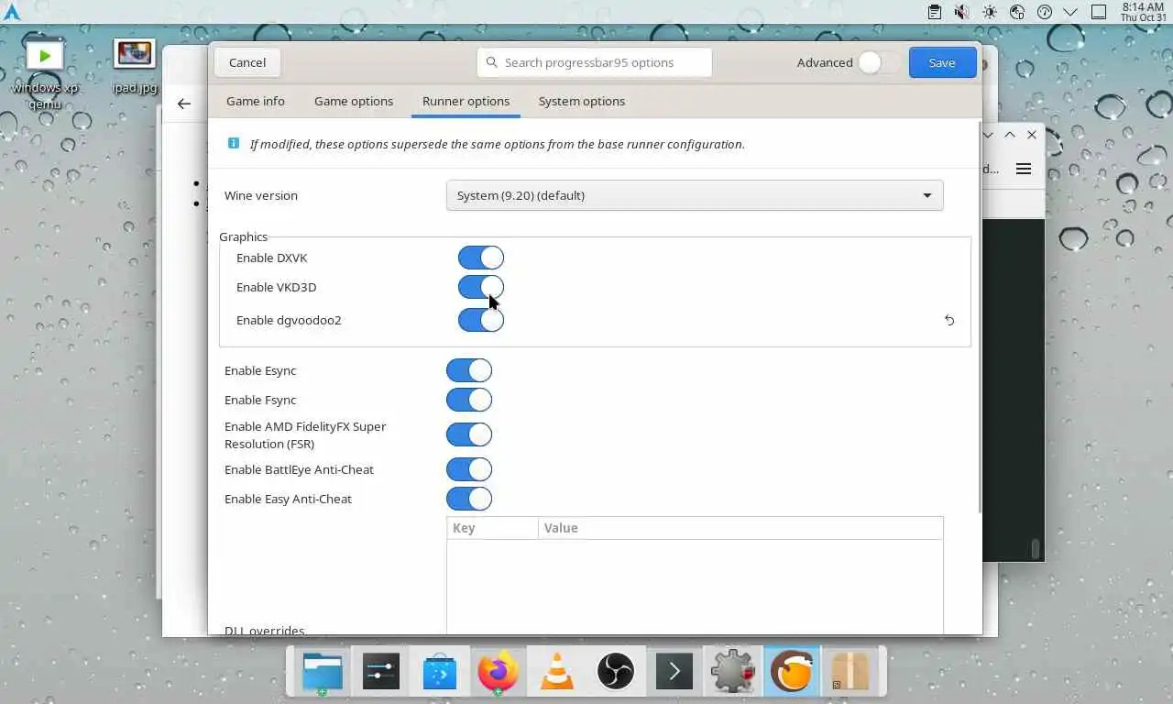Viewport: 1173px width, 704px height.
Task: Click the dialog's vertical scrollbar
Action: 979,317
